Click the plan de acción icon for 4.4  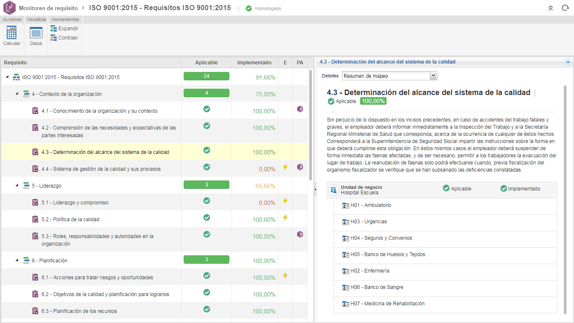pos(300,167)
